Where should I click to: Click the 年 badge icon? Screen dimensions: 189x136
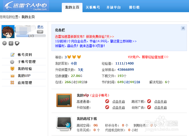[x=4, y=43]
